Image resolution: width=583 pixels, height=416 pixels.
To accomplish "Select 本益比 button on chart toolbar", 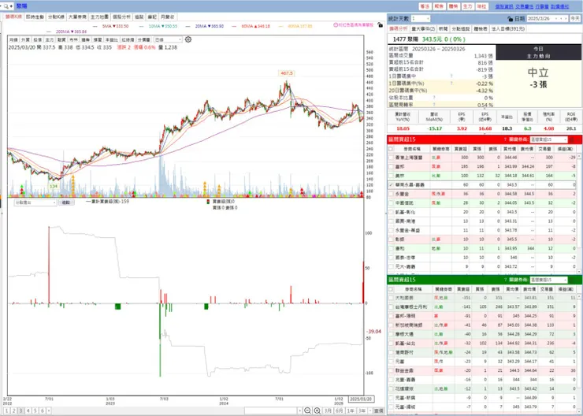I will [x=112, y=39].
